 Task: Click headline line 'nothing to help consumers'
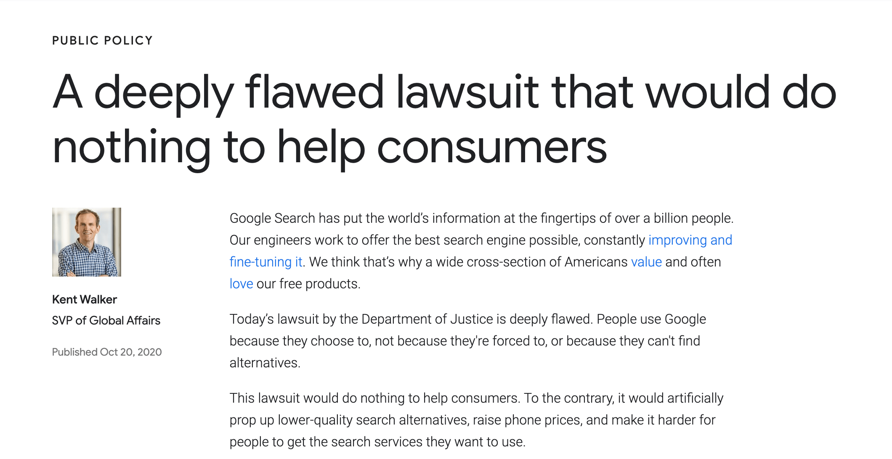point(329,147)
